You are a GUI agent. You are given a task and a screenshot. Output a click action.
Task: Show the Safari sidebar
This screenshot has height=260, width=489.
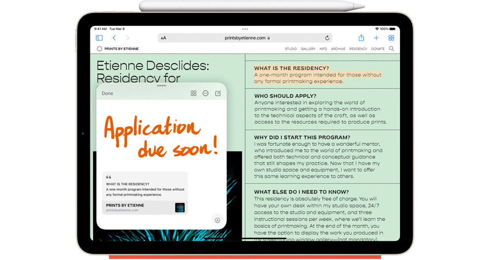click(99, 38)
